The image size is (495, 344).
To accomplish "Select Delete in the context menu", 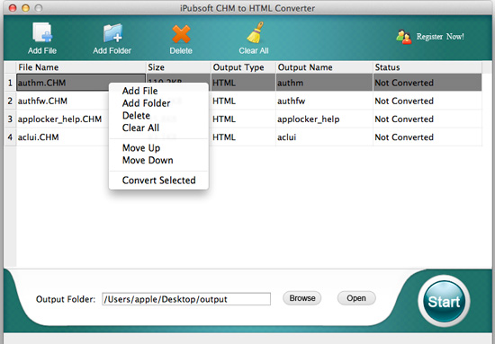I will point(136,115).
